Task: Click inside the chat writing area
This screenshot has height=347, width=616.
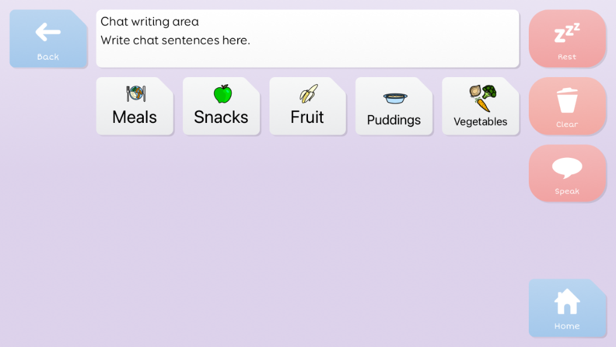Action: [x=307, y=39]
